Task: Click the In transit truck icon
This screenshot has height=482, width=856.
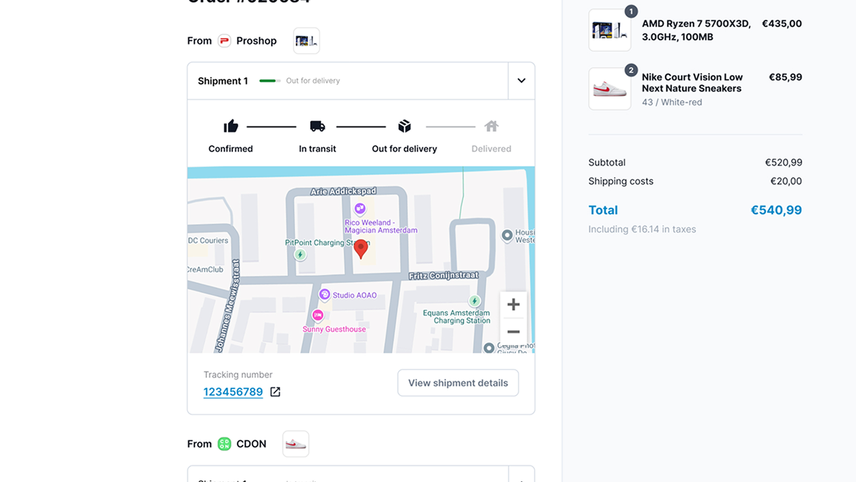Action: click(317, 126)
